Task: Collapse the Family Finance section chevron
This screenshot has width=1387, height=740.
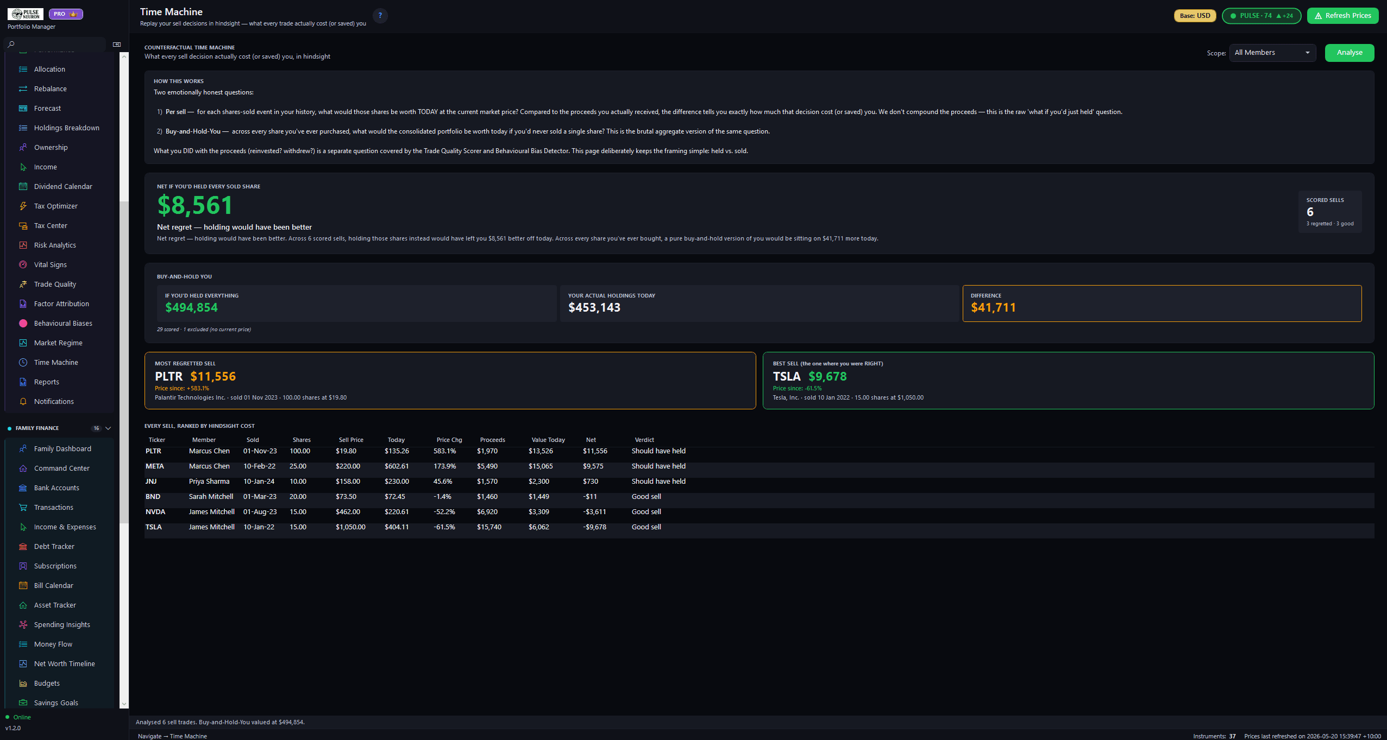Action: point(108,428)
